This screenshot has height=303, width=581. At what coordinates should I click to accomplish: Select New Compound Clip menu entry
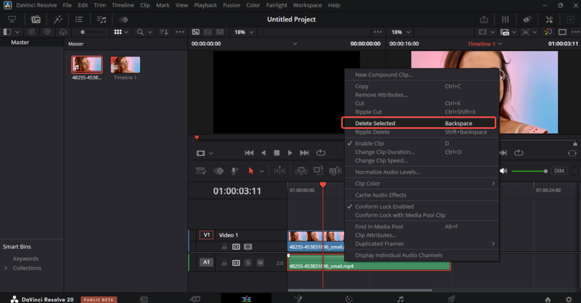tap(422, 75)
